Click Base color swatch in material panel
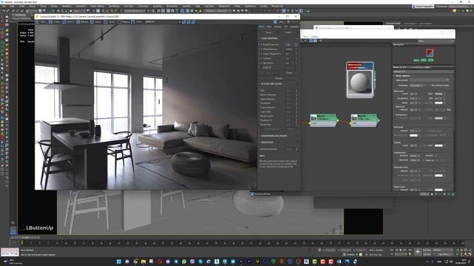Screen dimensions: 474x266 (x=438, y=94)
